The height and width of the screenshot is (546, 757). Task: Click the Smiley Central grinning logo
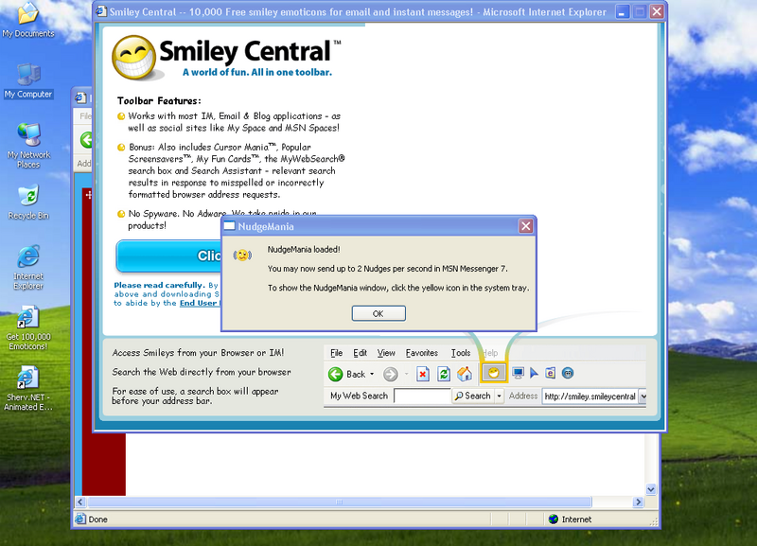tap(133, 58)
